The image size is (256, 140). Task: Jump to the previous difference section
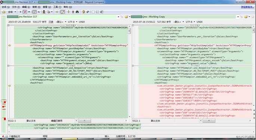(73, 12)
